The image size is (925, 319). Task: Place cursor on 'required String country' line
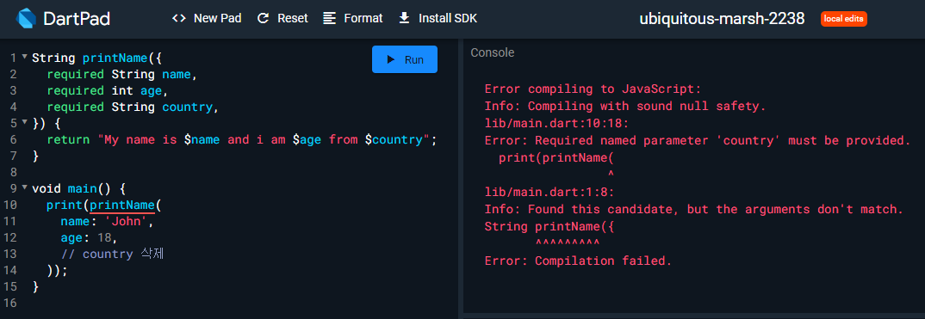(x=133, y=107)
